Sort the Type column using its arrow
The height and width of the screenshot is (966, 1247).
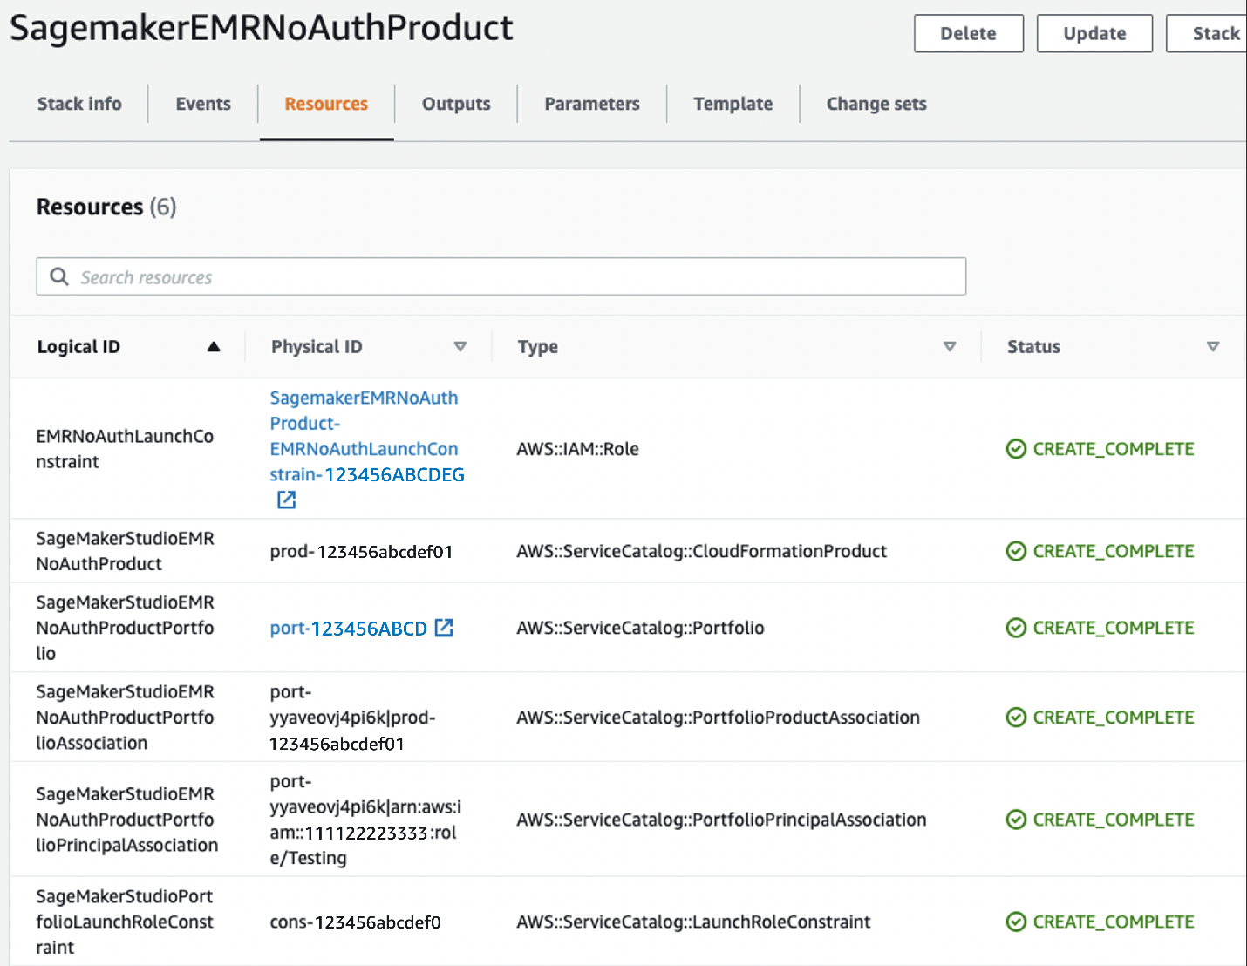coord(950,347)
